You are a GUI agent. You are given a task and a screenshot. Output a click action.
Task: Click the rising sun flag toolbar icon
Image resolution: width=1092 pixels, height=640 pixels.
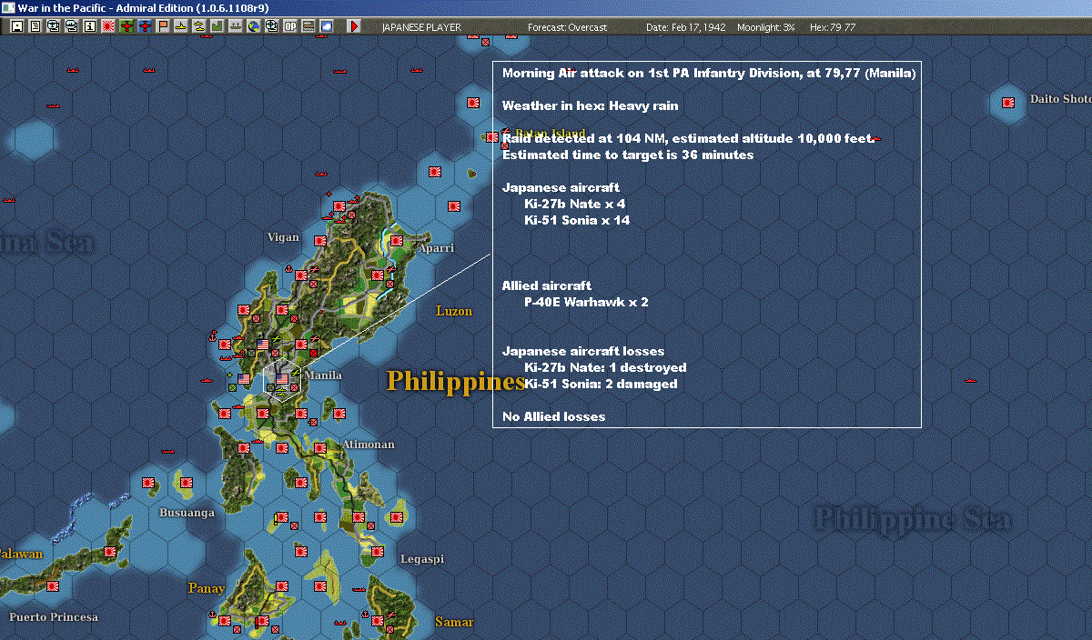(x=108, y=26)
